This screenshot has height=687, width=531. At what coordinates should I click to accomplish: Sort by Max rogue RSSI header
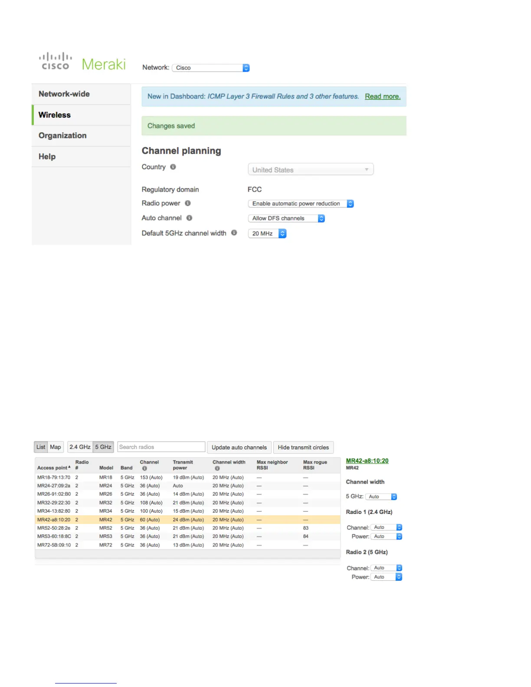[315, 465]
